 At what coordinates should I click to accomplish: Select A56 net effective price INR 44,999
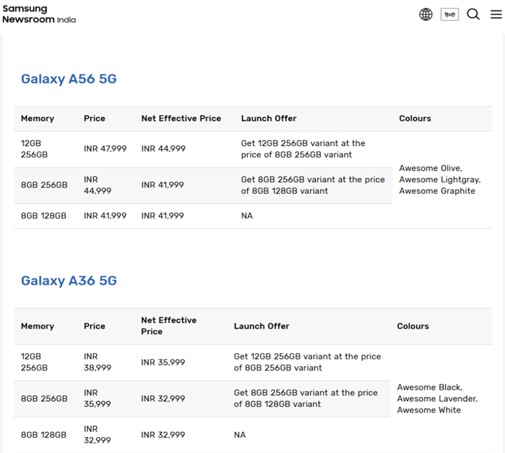tap(163, 148)
